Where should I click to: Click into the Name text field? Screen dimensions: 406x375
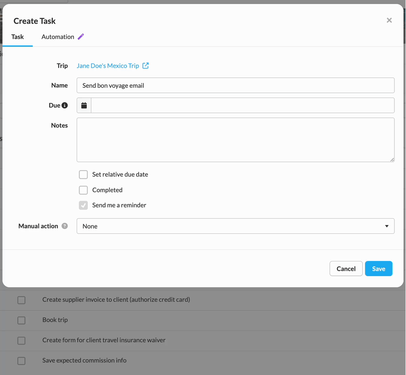[235, 86]
